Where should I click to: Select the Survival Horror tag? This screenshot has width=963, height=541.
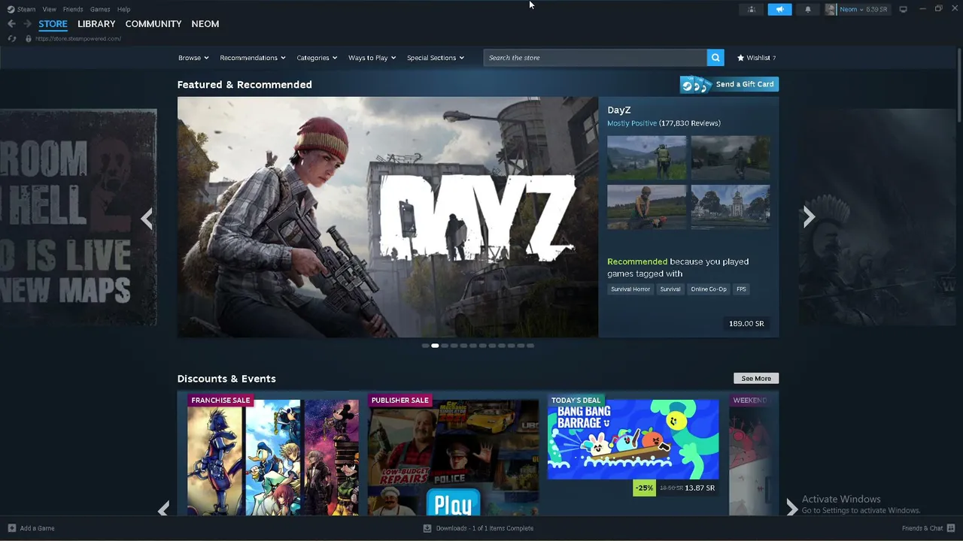[x=630, y=289]
